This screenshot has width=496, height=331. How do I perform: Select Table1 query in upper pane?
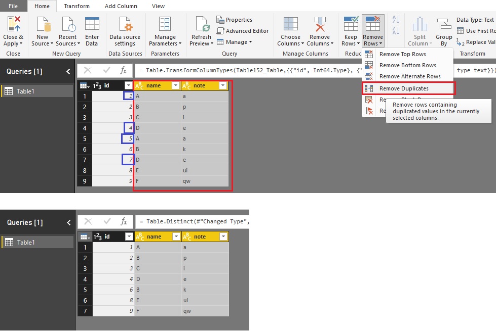(37, 91)
